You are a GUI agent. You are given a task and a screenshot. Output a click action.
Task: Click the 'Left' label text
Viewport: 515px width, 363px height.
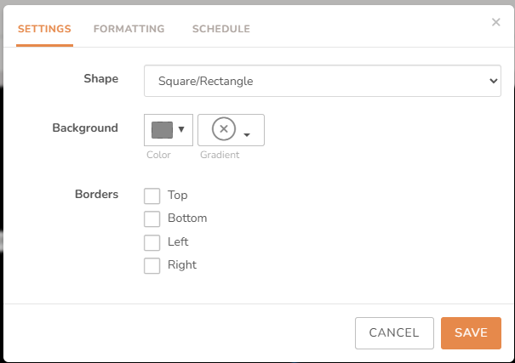click(x=178, y=242)
